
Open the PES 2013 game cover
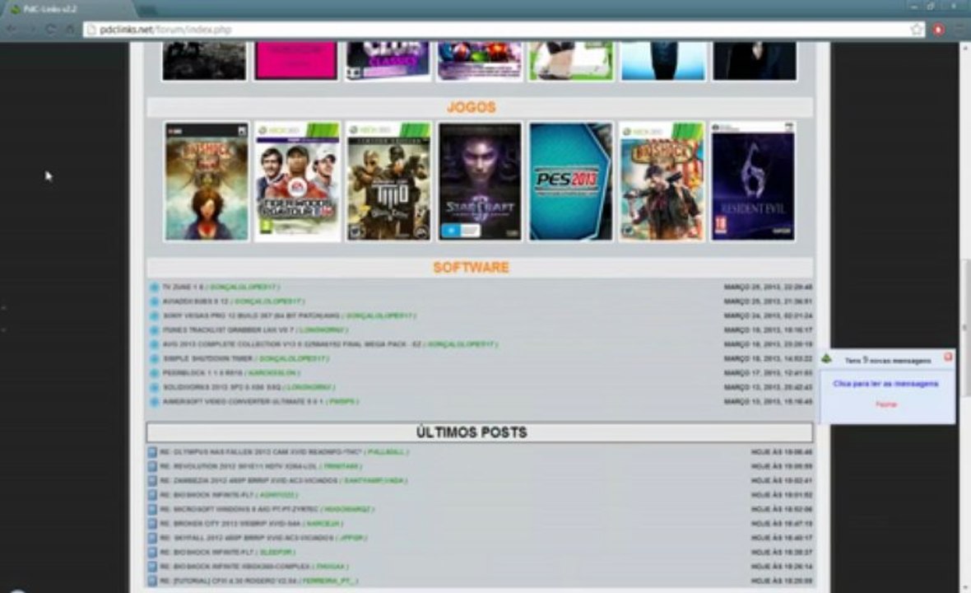point(571,181)
